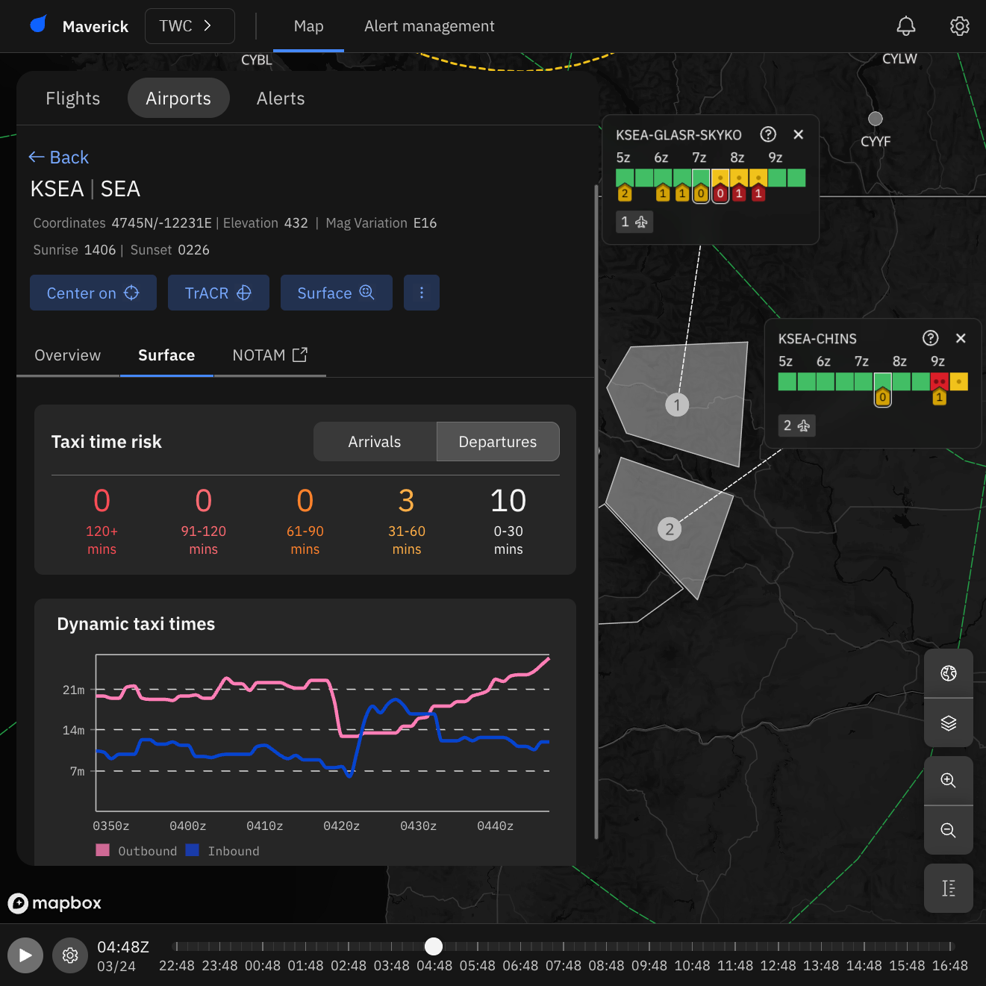Open the three-dot more options menu
Screen dimensions: 986x986
[x=422, y=293]
